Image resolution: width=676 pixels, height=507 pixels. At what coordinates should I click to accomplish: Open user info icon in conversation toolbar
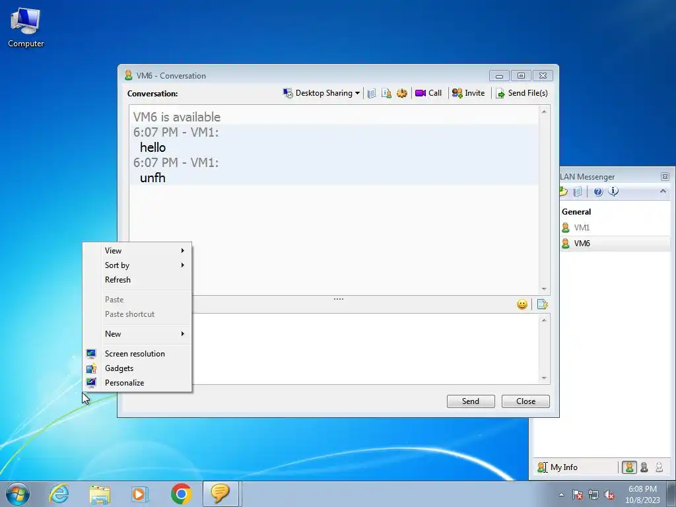(x=386, y=93)
